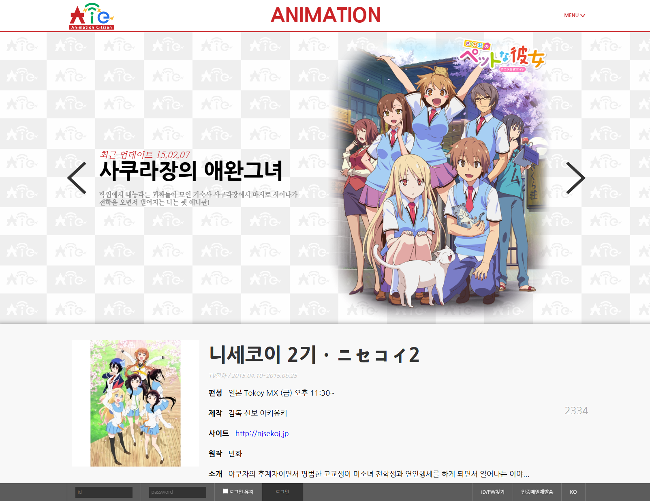Go to previous banner slide arrow
This screenshot has height=501, width=650.
[77, 178]
